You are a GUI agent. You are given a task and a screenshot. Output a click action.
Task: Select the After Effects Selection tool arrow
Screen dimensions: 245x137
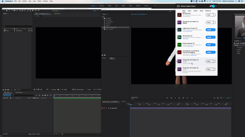(x=4, y=11)
